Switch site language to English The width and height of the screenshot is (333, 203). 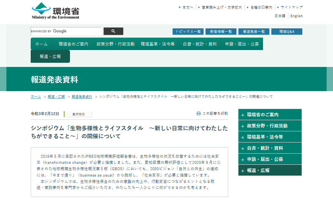coord(296,16)
